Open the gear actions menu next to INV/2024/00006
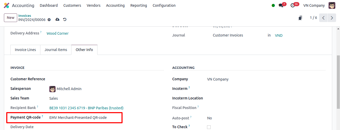The image size is (340, 130). (x=49, y=20)
